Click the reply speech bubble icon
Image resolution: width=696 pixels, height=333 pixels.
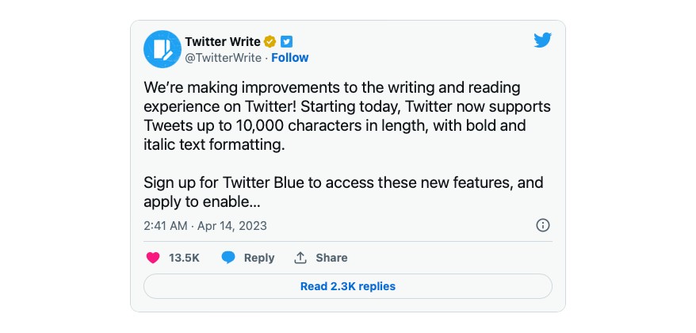coord(228,258)
